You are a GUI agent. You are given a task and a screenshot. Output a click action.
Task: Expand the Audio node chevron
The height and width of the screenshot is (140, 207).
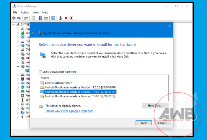(x=18, y=29)
